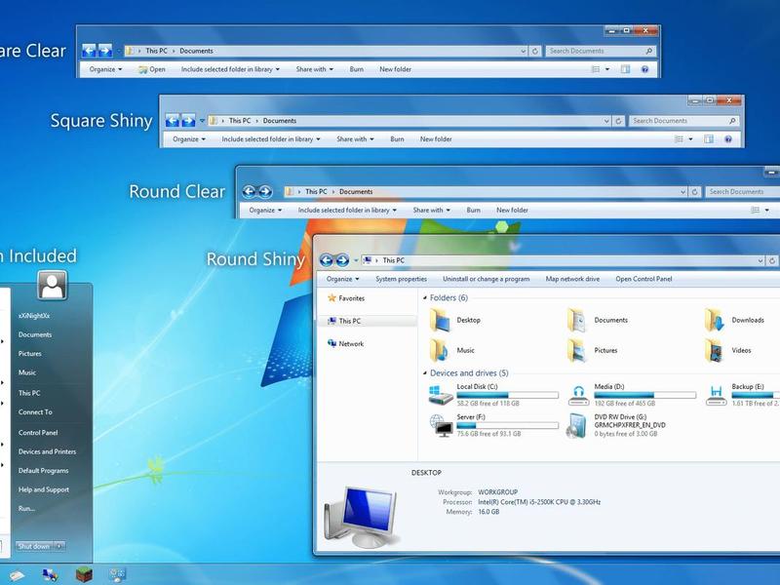Click Local Disk (C:) usage bar
Viewport: 780px width, 585px height.
[x=507, y=395]
